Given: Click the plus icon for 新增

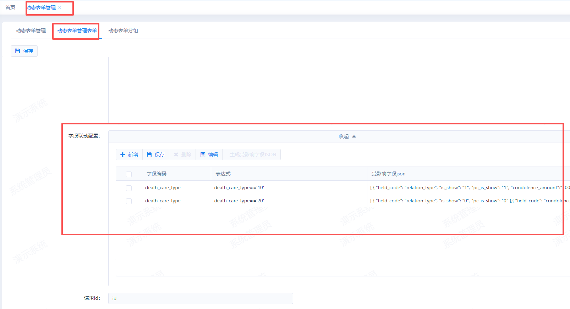Looking at the screenshot, I should click(123, 154).
